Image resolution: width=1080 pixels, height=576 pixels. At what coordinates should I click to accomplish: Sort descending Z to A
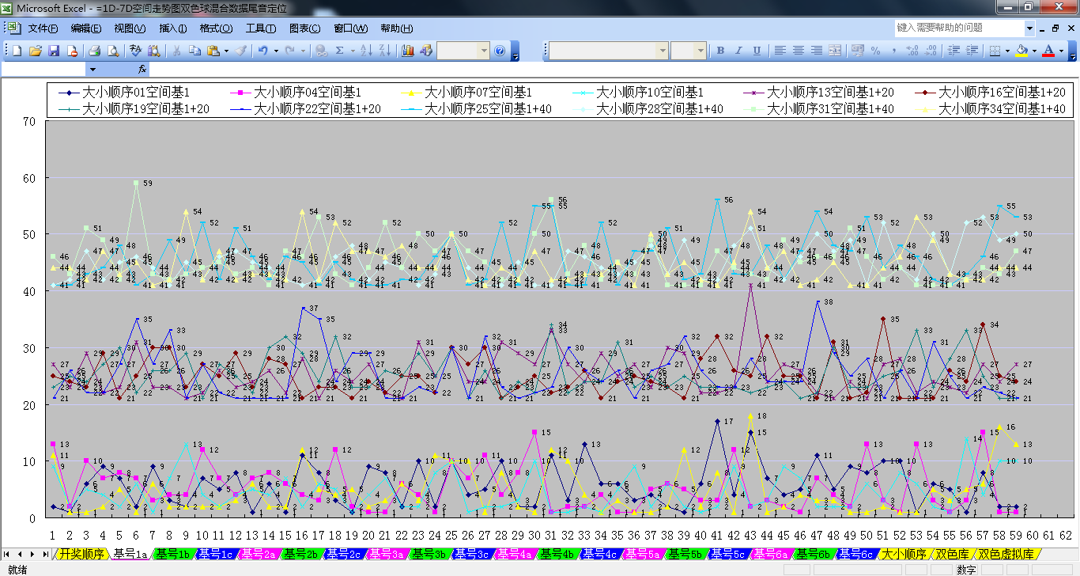(x=384, y=51)
